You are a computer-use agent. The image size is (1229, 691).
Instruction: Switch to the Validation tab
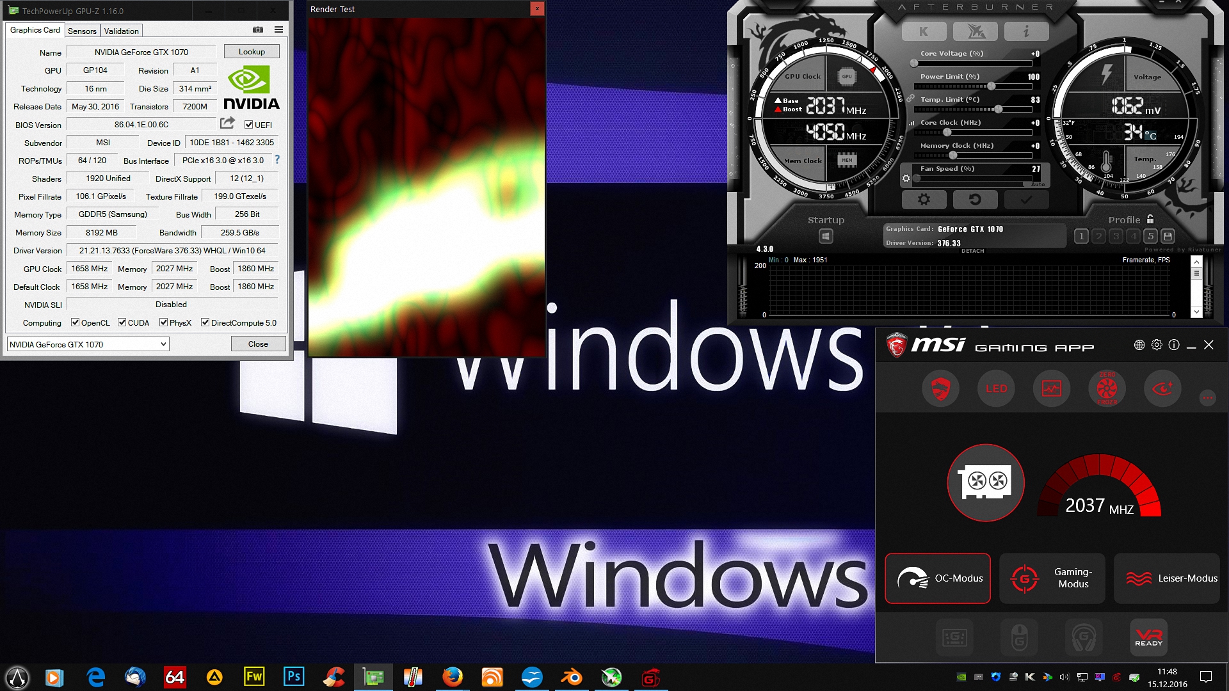pyautogui.click(x=121, y=31)
